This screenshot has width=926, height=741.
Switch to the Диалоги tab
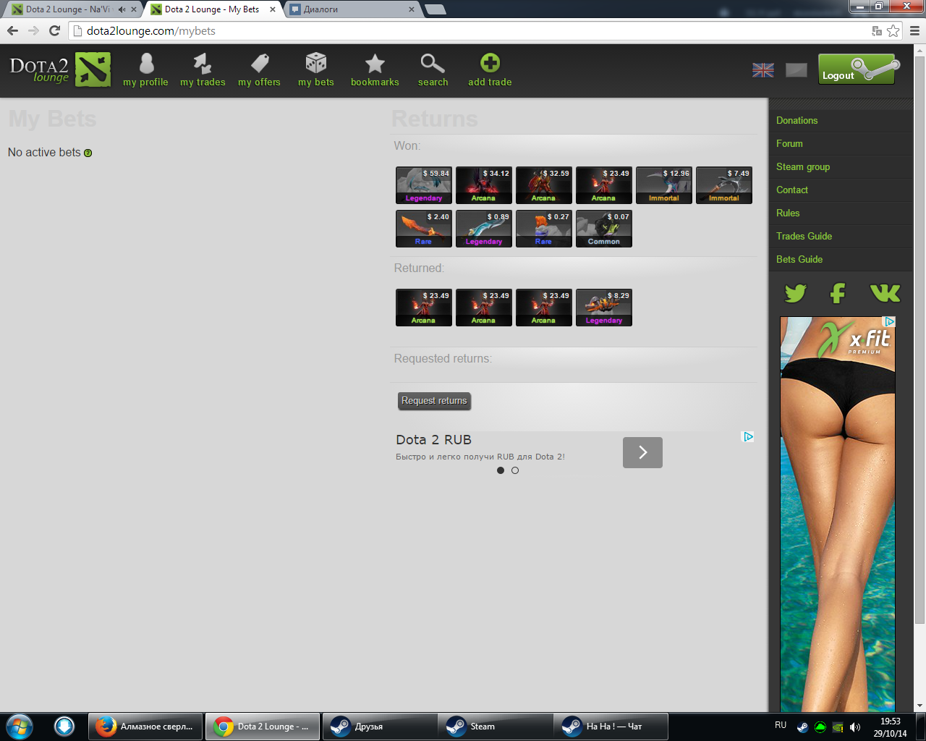pos(351,9)
